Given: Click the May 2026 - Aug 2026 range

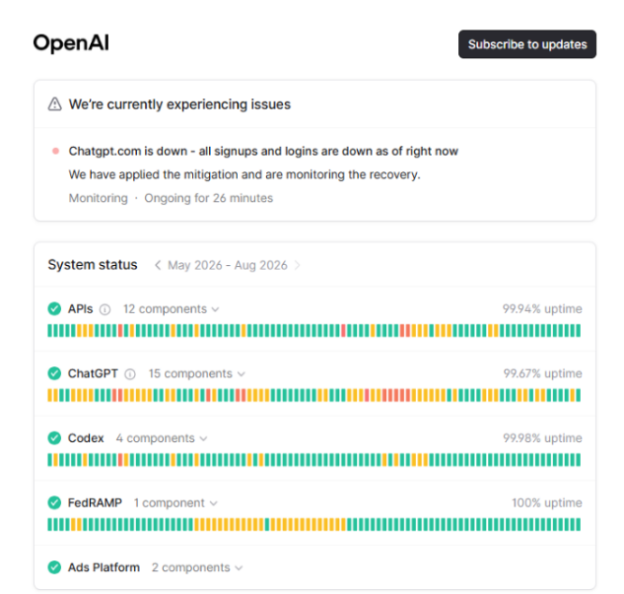Looking at the screenshot, I should tap(228, 265).
